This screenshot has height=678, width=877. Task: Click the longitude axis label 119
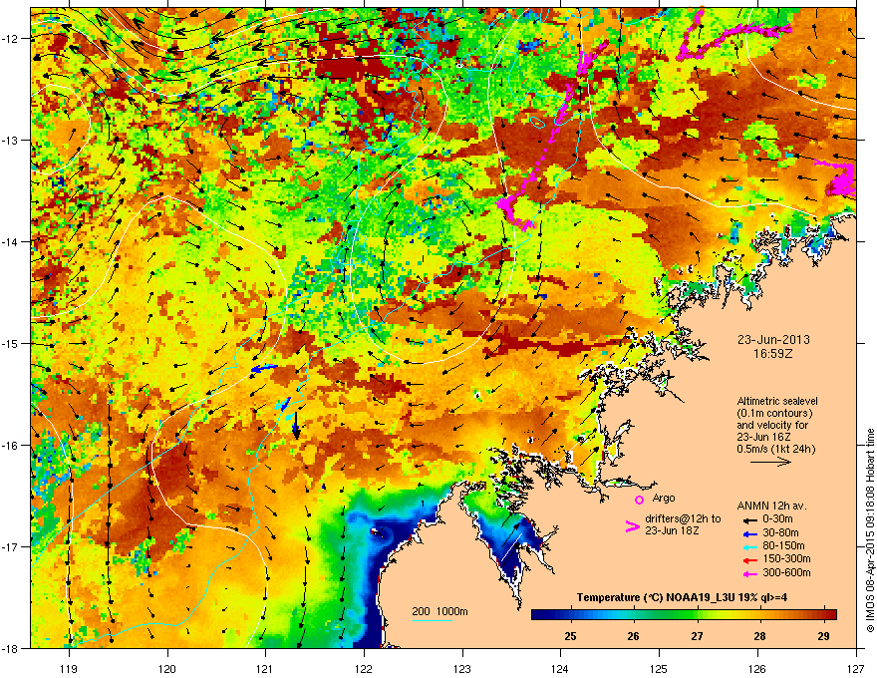[69, 668]
